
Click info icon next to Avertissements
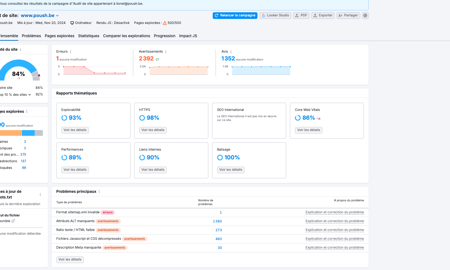(166, 52)
